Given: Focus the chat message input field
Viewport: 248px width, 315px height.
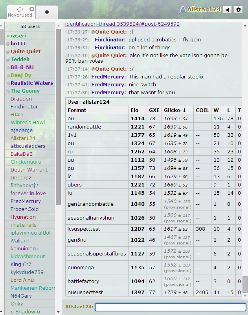Looking at the screenshot, I should pos(171,307).
